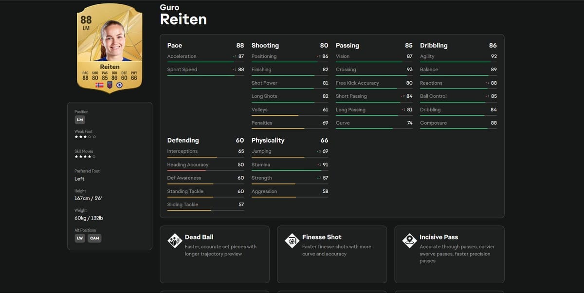Select the LM position badge

80,120
